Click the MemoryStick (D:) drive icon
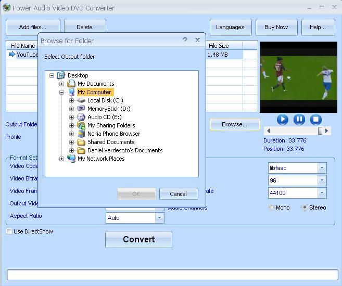 81,109
